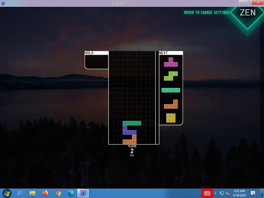Click the HOVER TO CHANGE SETTINGS text
This screenshot has width=264, height=198.
[x=207, y=12]
